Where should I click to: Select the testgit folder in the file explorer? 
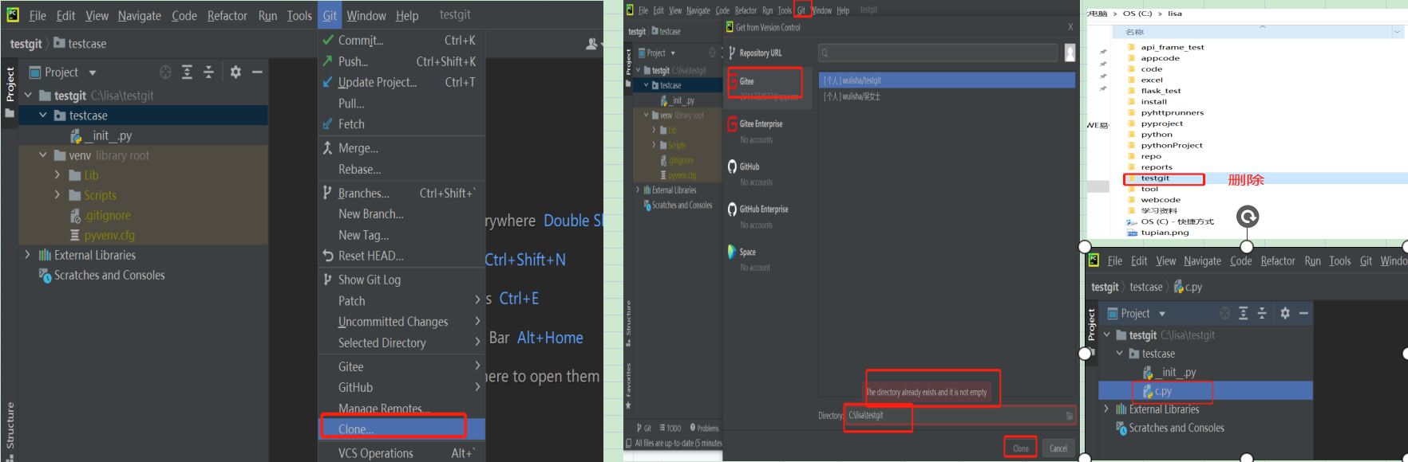1154,178
